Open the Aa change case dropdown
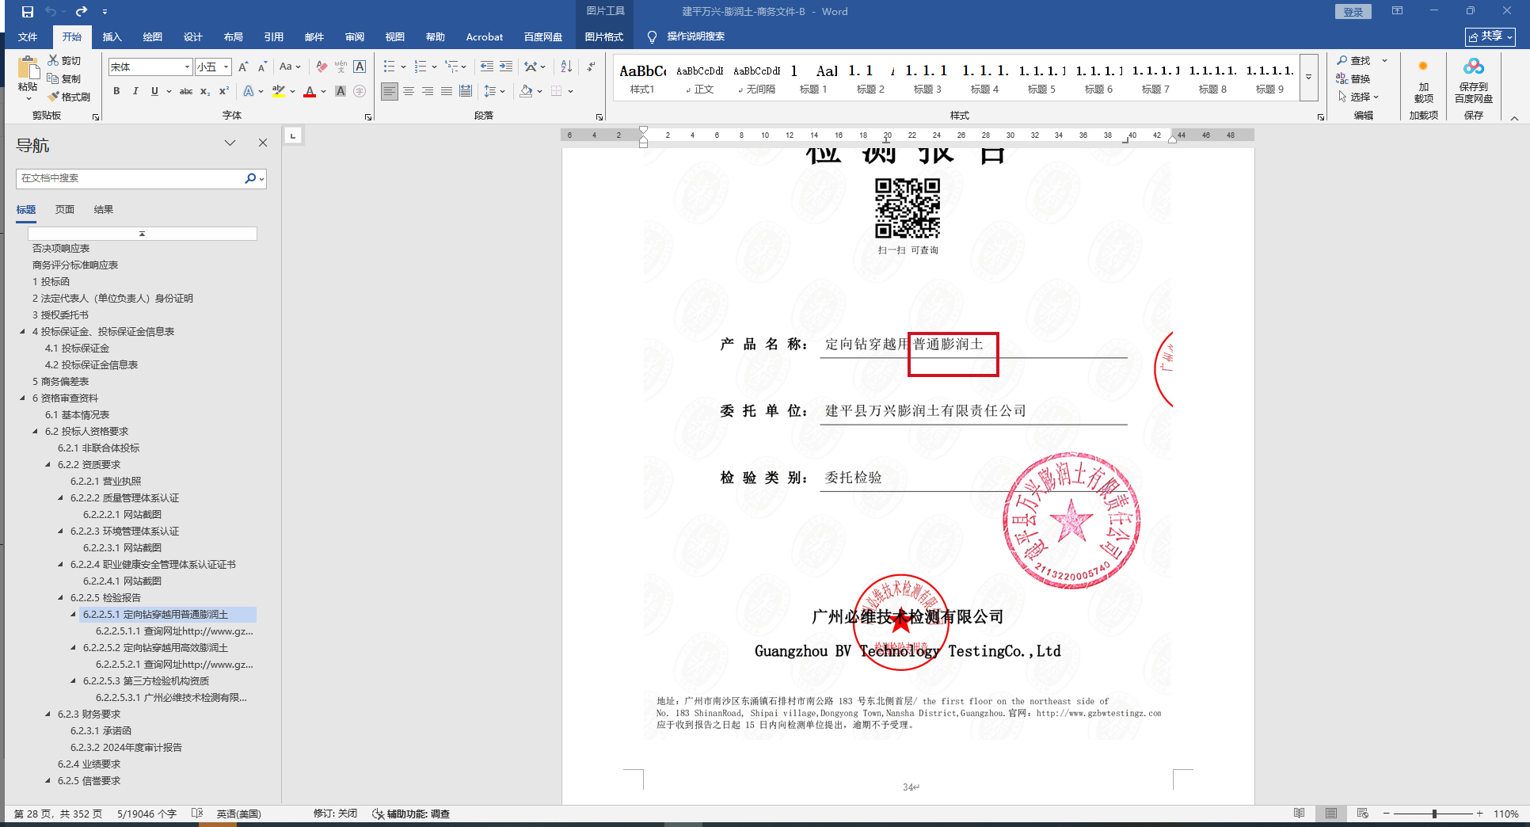1530x827 pixels. coord(290,67)
